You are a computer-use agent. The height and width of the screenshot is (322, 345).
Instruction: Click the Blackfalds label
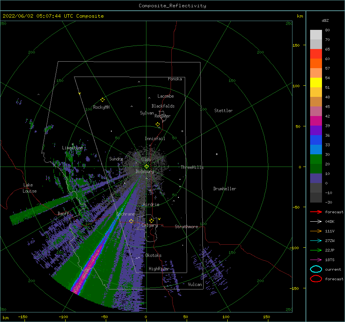(163, 106)
